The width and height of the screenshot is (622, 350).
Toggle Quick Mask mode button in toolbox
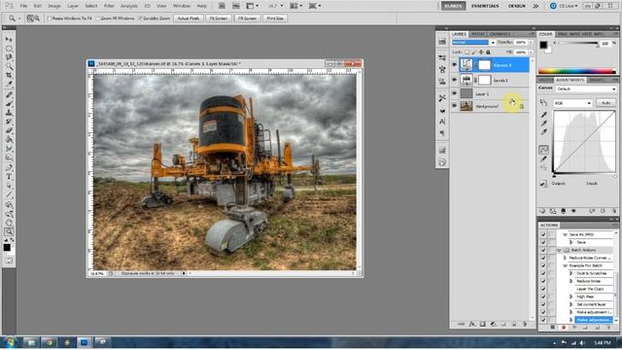tap(9, 261)
